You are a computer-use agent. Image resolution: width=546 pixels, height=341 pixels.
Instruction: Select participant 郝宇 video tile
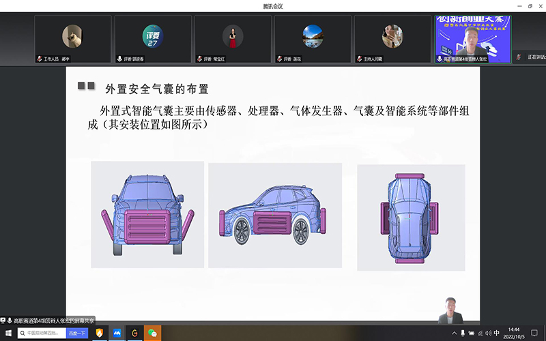click(x=72, y=39)
